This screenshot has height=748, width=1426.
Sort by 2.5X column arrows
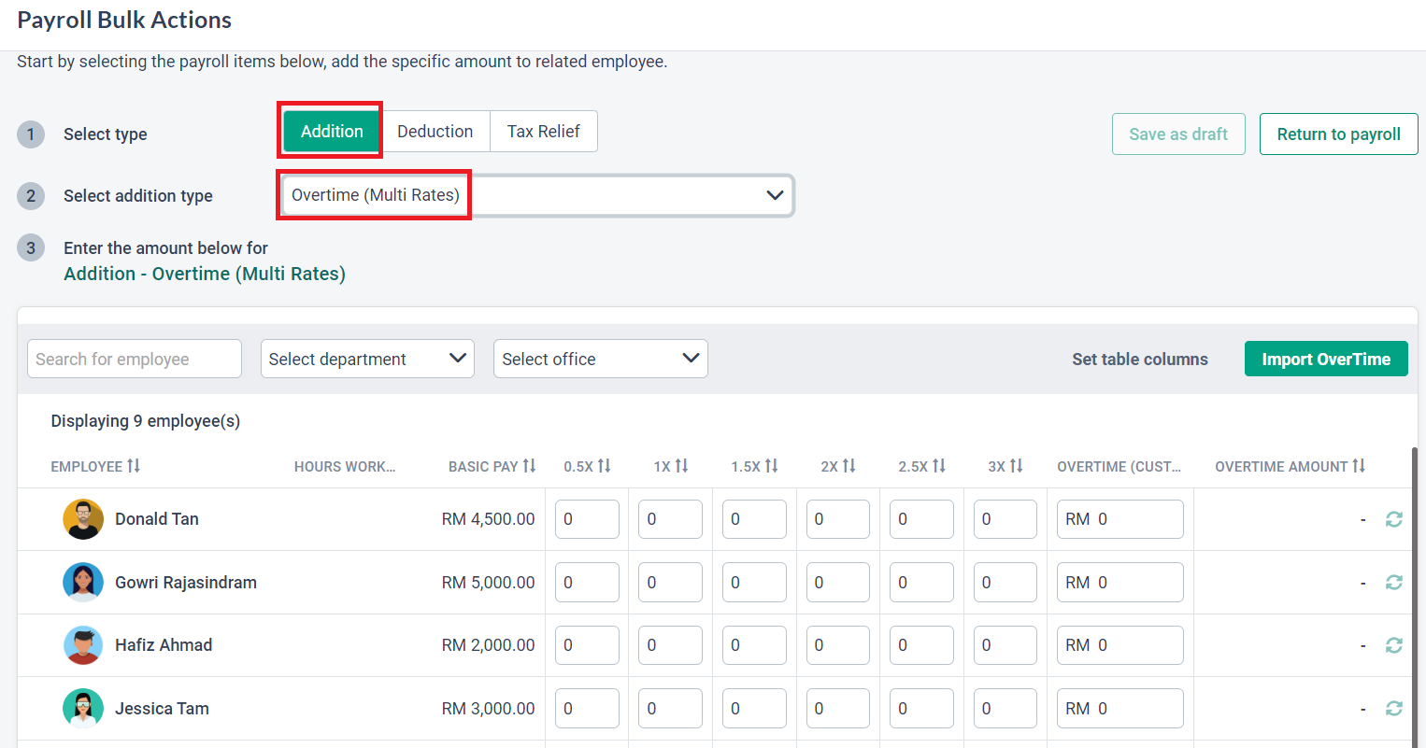point(939,466)
